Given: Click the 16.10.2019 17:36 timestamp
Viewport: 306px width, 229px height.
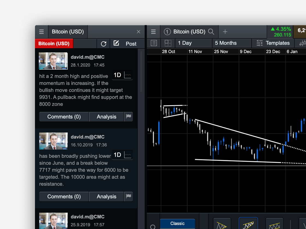Looking at the screenshot, I should point(89,145).
